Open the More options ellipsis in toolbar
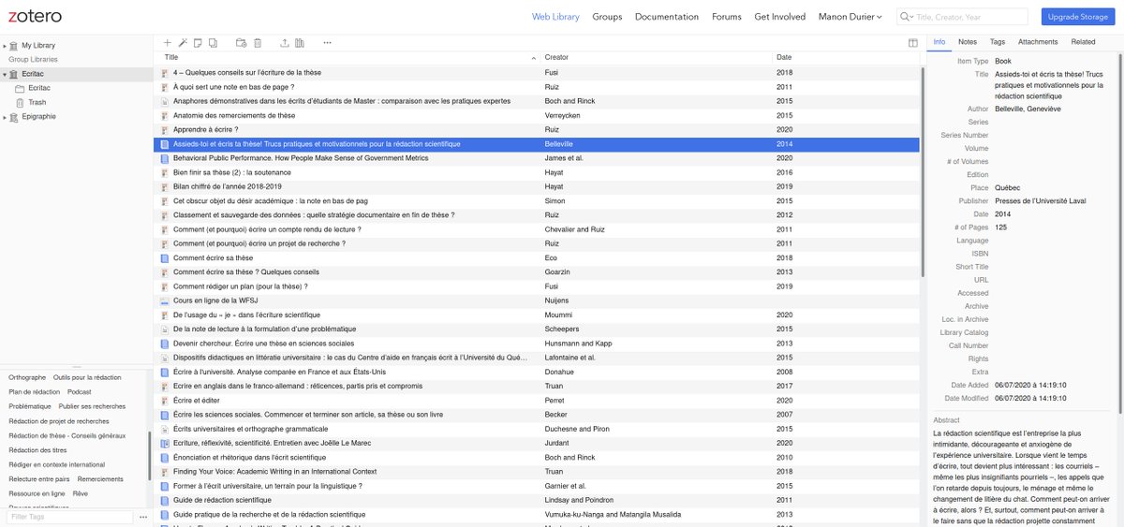This screenshot has width=1124, height=527. [x=327, y=42]
